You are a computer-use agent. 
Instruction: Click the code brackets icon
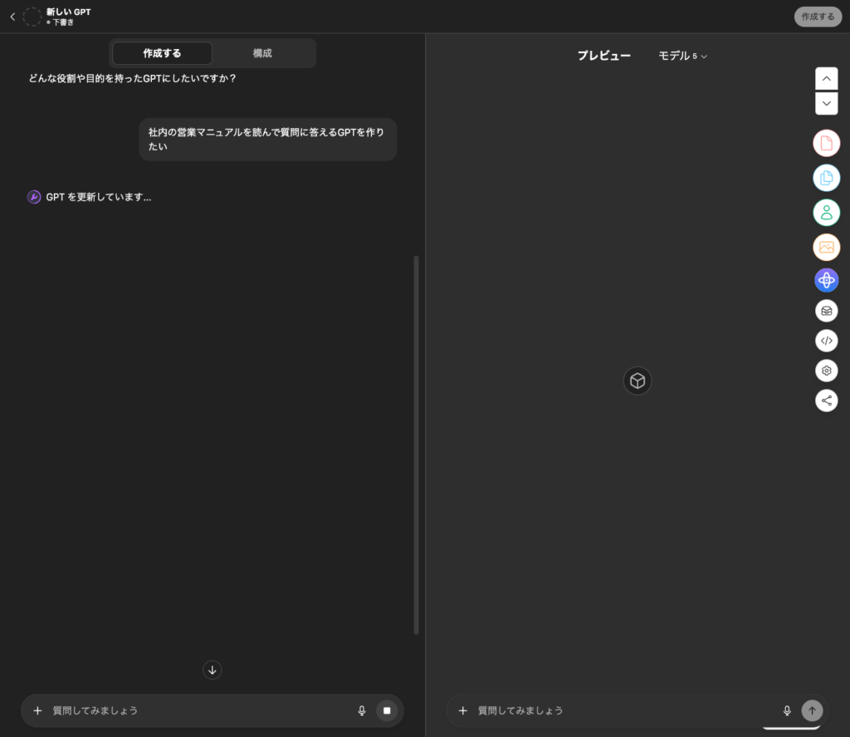point(826,340)
